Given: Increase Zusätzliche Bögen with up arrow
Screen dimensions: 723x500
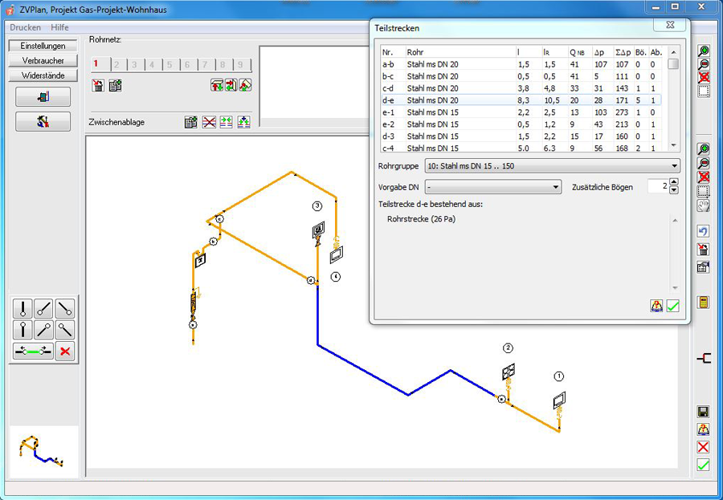Looking at the screenshot, I should click(674, 183).
